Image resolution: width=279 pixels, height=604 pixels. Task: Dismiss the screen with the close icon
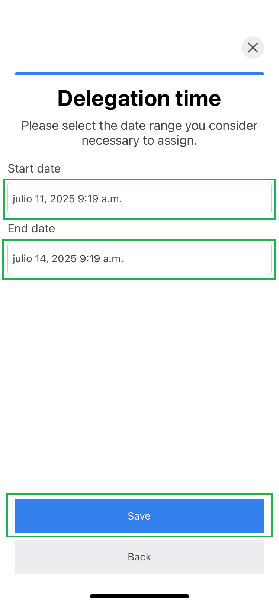pos(253,48)
